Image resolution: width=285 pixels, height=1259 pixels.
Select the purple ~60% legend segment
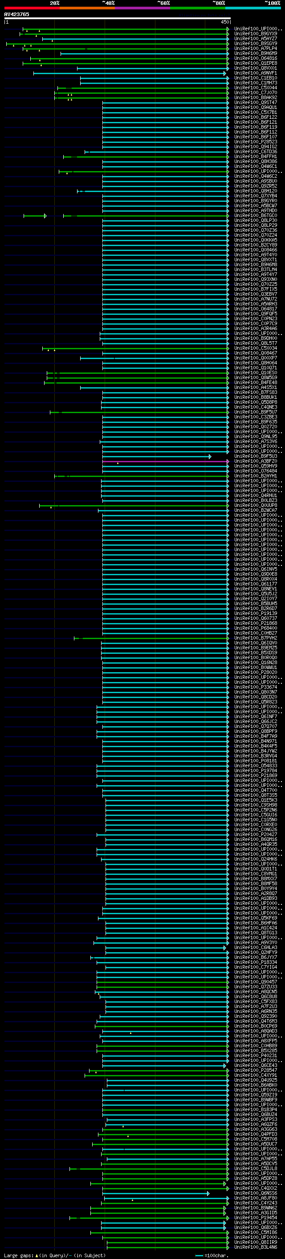(143, 8)
